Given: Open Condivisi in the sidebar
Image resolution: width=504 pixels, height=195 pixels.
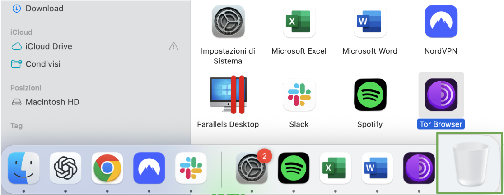Looking at the screenshot, I should click(x=43, y=64).
